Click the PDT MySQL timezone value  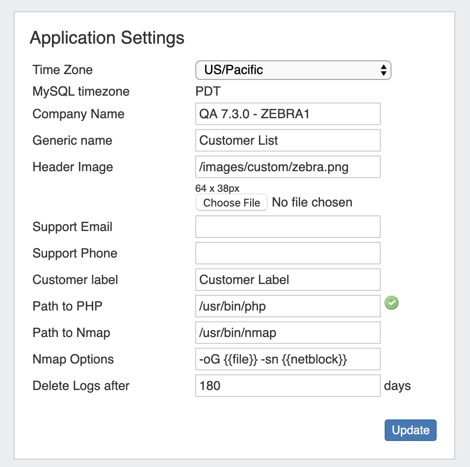208,92
